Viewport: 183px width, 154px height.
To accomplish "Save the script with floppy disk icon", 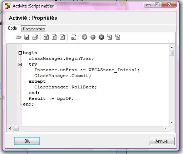I will click(27, 37).
